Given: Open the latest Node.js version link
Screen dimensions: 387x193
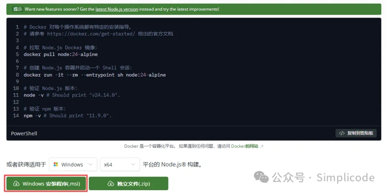Looking at the screenshot, I should pos(117,9).
